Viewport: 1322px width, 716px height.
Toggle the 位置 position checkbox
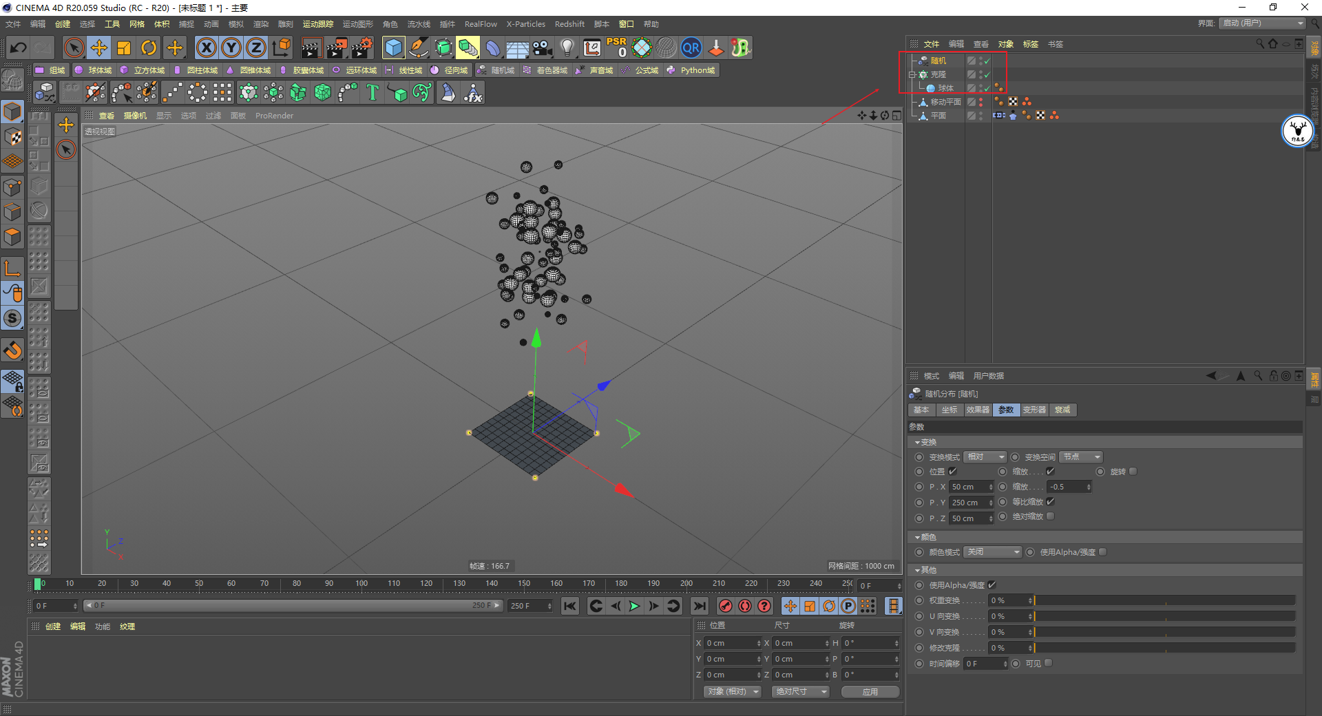point(953,472)
